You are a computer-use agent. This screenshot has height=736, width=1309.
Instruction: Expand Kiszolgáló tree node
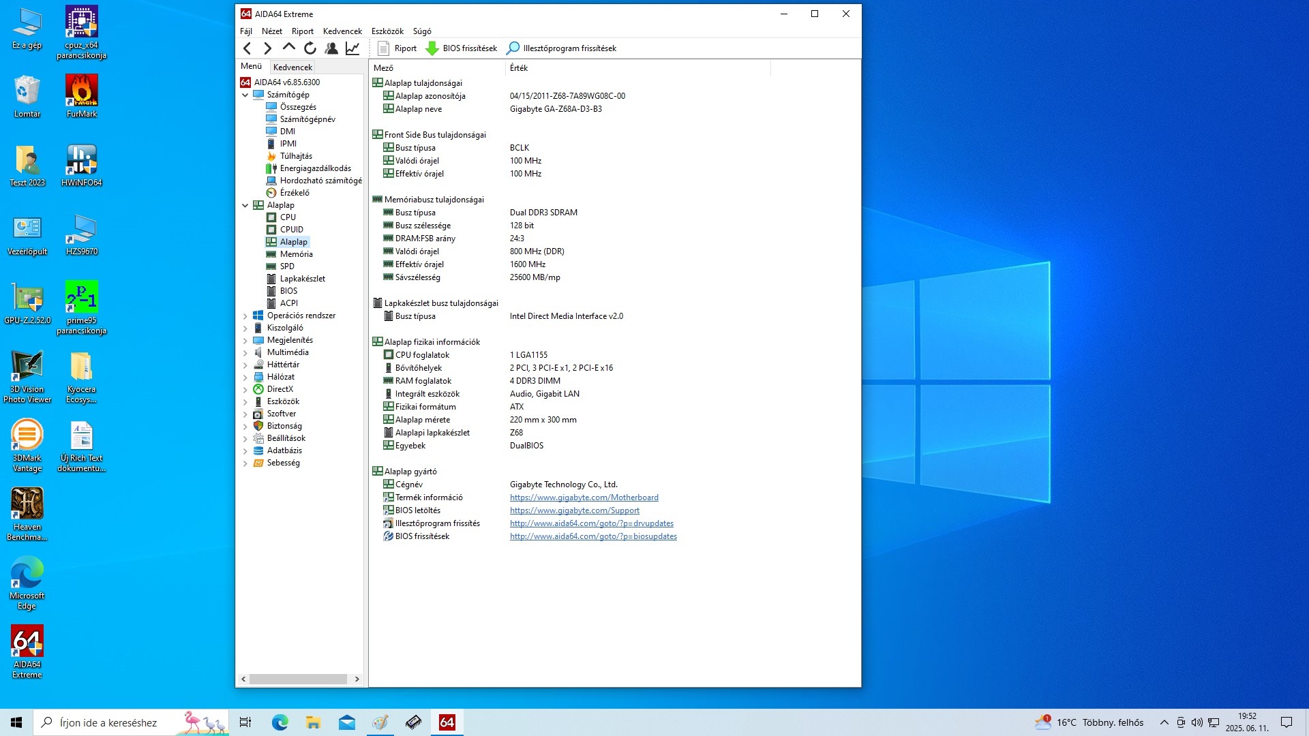click(x=245, y=328)
